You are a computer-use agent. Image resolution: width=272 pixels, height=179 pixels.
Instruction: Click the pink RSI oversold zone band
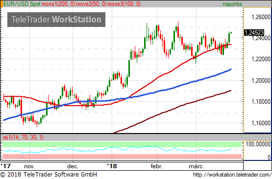click(122, 157)
